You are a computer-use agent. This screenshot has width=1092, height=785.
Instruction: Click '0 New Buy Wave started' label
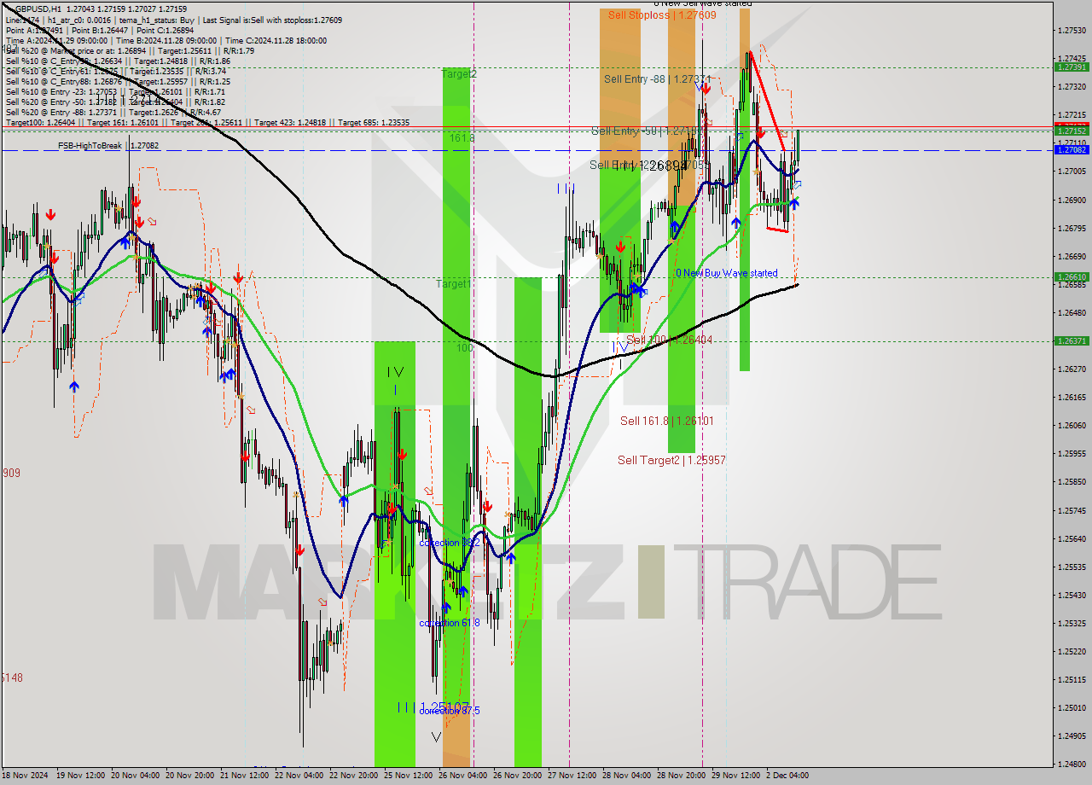(x=727, y=273)
